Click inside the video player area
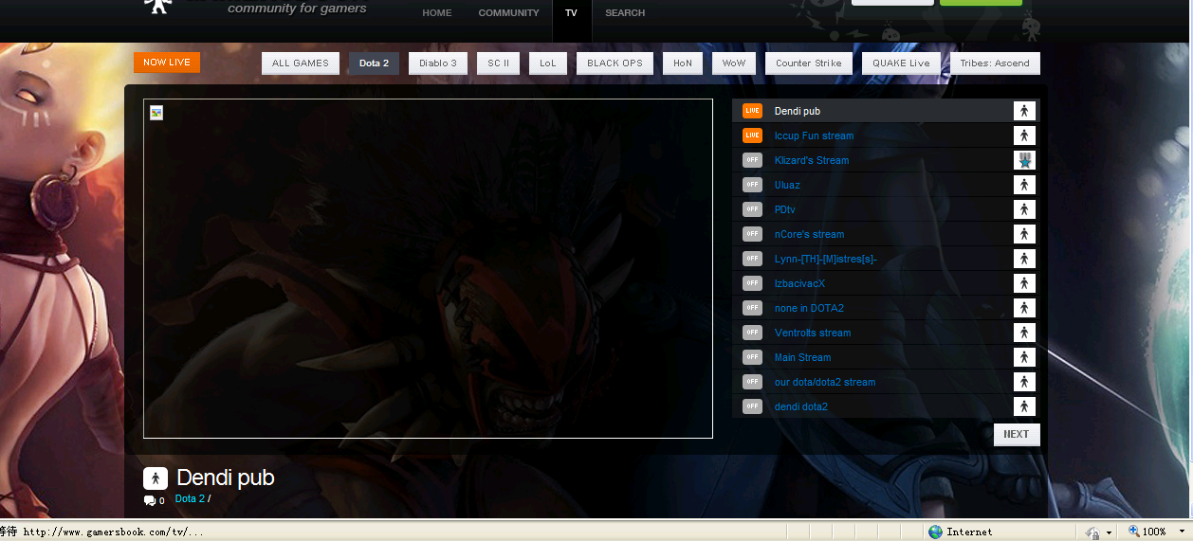 [x=428, y=268]
